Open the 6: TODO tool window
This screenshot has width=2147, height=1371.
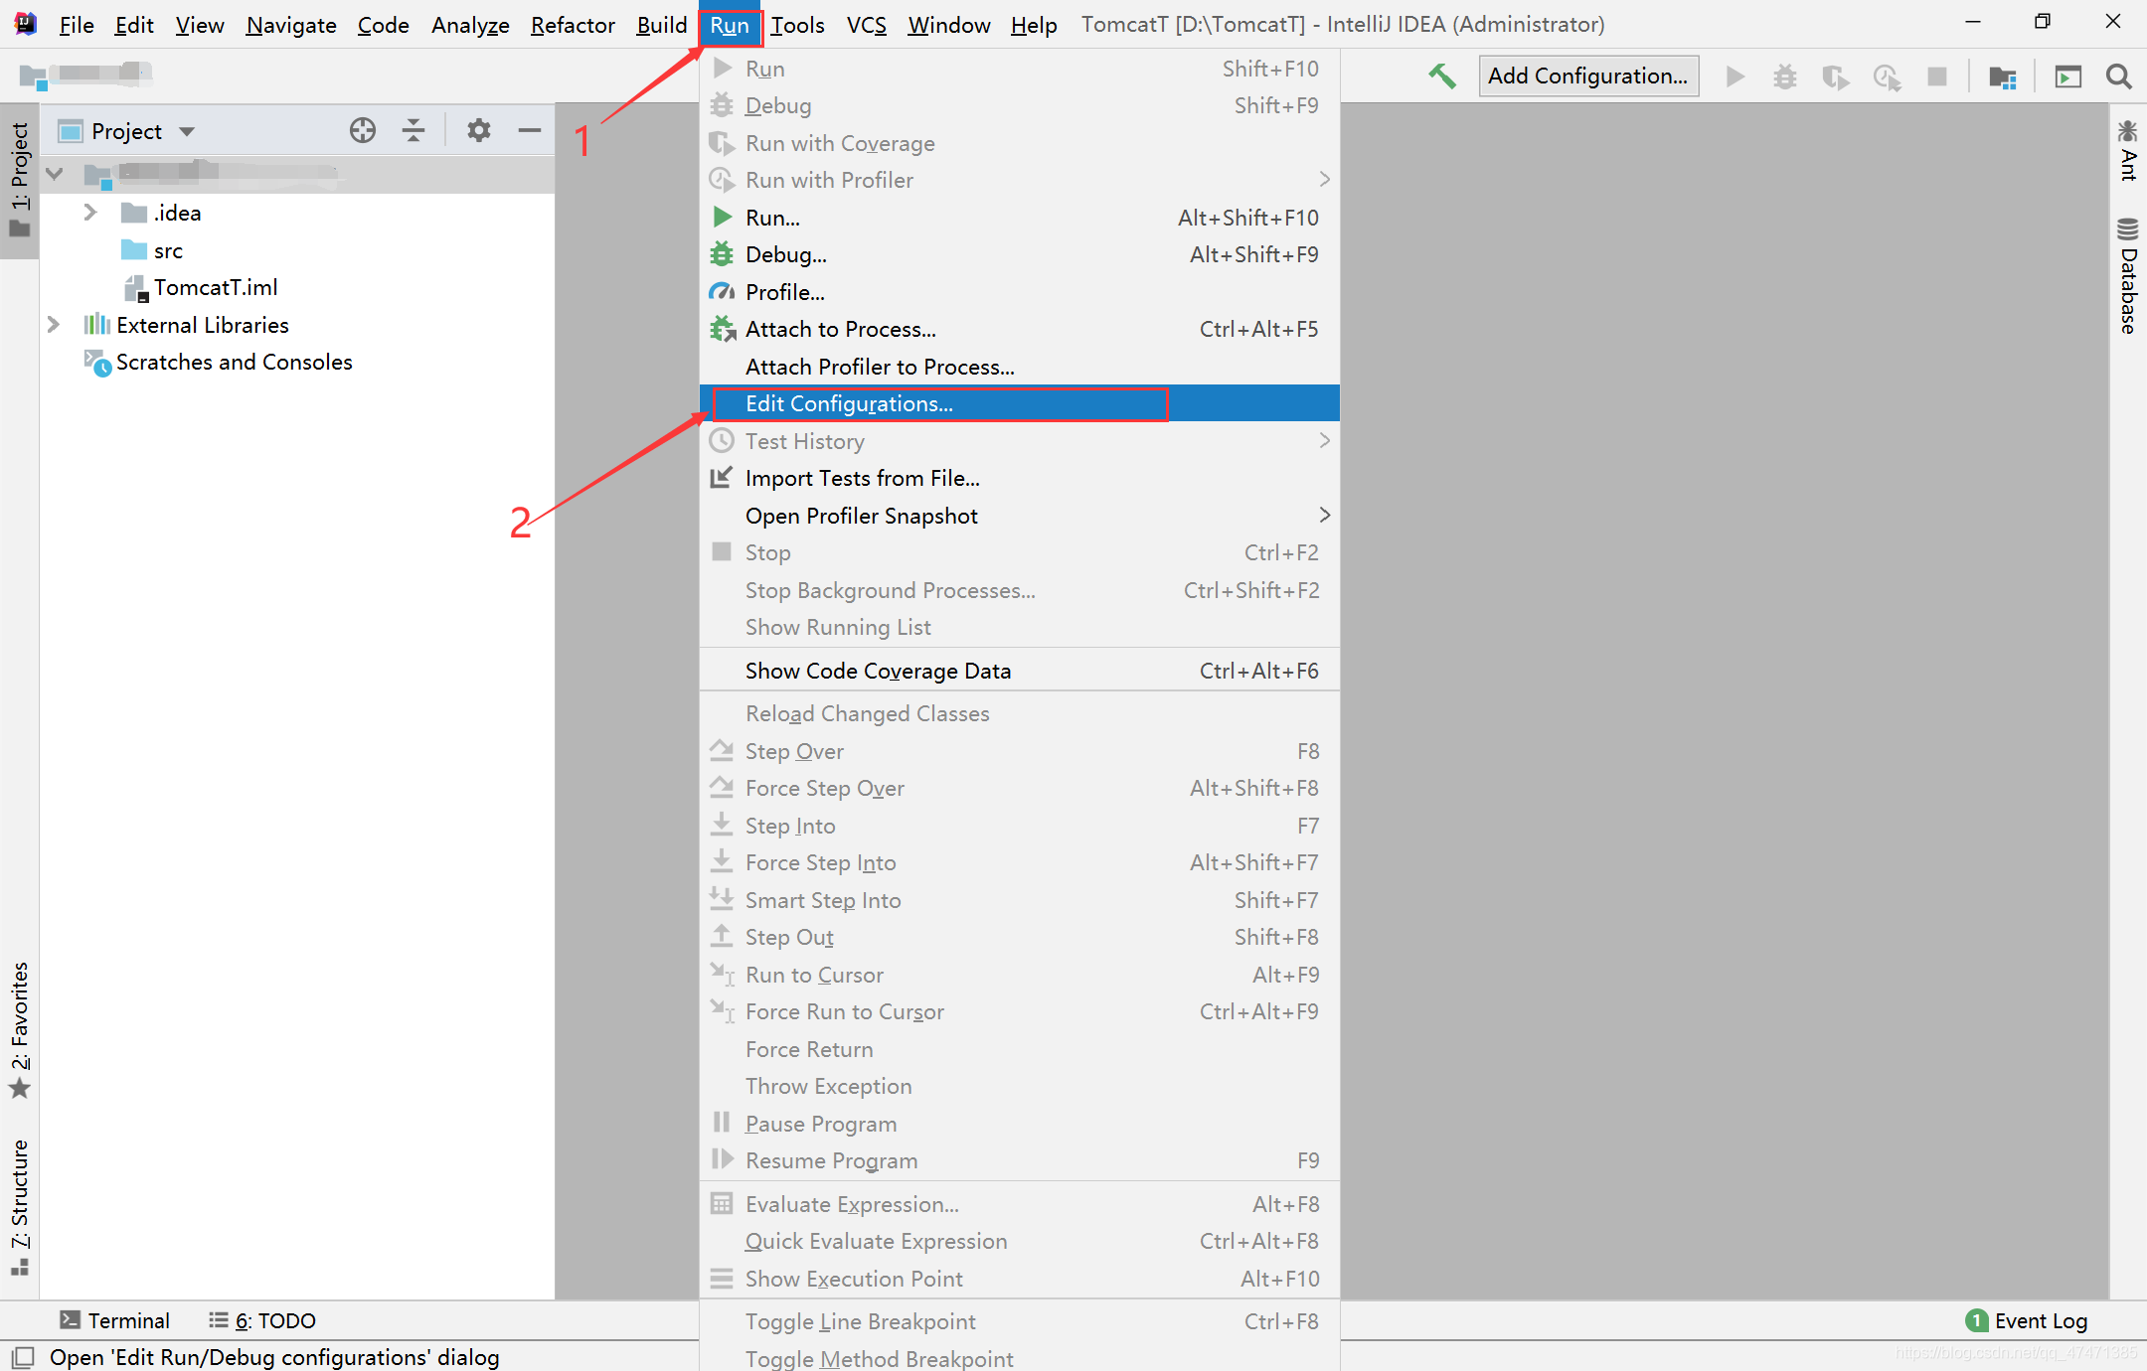click(262, 1320)
